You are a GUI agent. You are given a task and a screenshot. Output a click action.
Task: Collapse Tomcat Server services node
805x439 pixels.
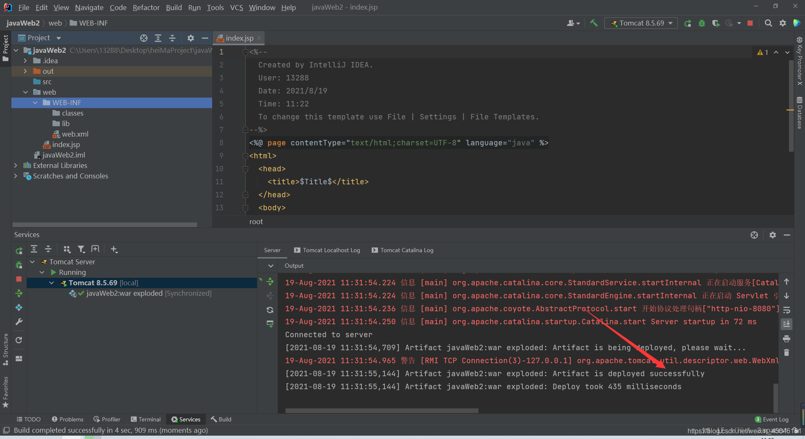[32, 262]
